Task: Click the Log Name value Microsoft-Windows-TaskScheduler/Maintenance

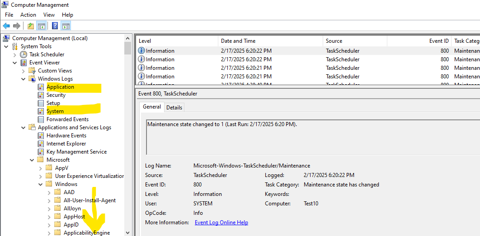Action: [x=252, y=166]
